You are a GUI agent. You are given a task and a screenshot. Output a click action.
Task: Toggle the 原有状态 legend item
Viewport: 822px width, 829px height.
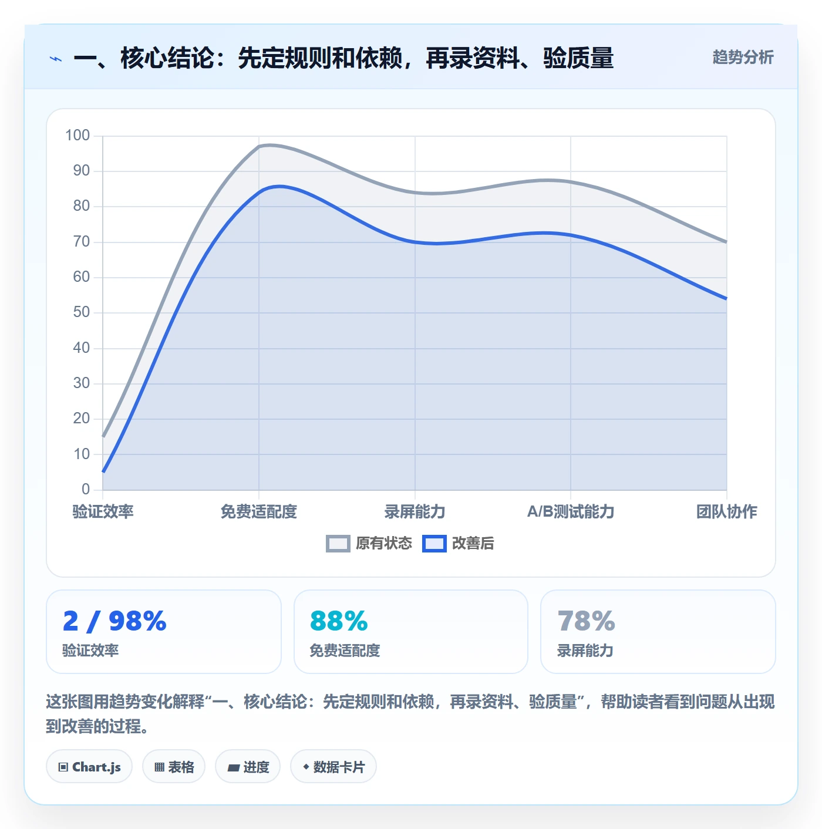click(x=369, y=543)
